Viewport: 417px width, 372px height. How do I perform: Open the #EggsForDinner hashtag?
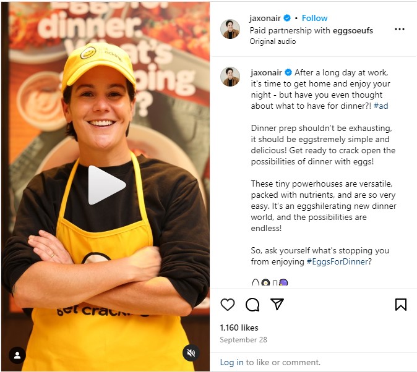pos(337,262)
